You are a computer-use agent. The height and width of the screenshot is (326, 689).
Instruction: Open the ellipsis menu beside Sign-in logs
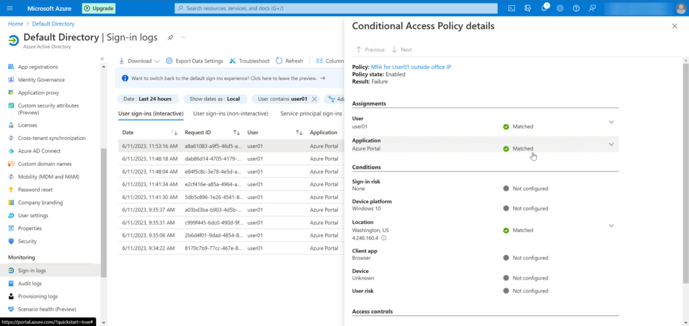[184, 38]
